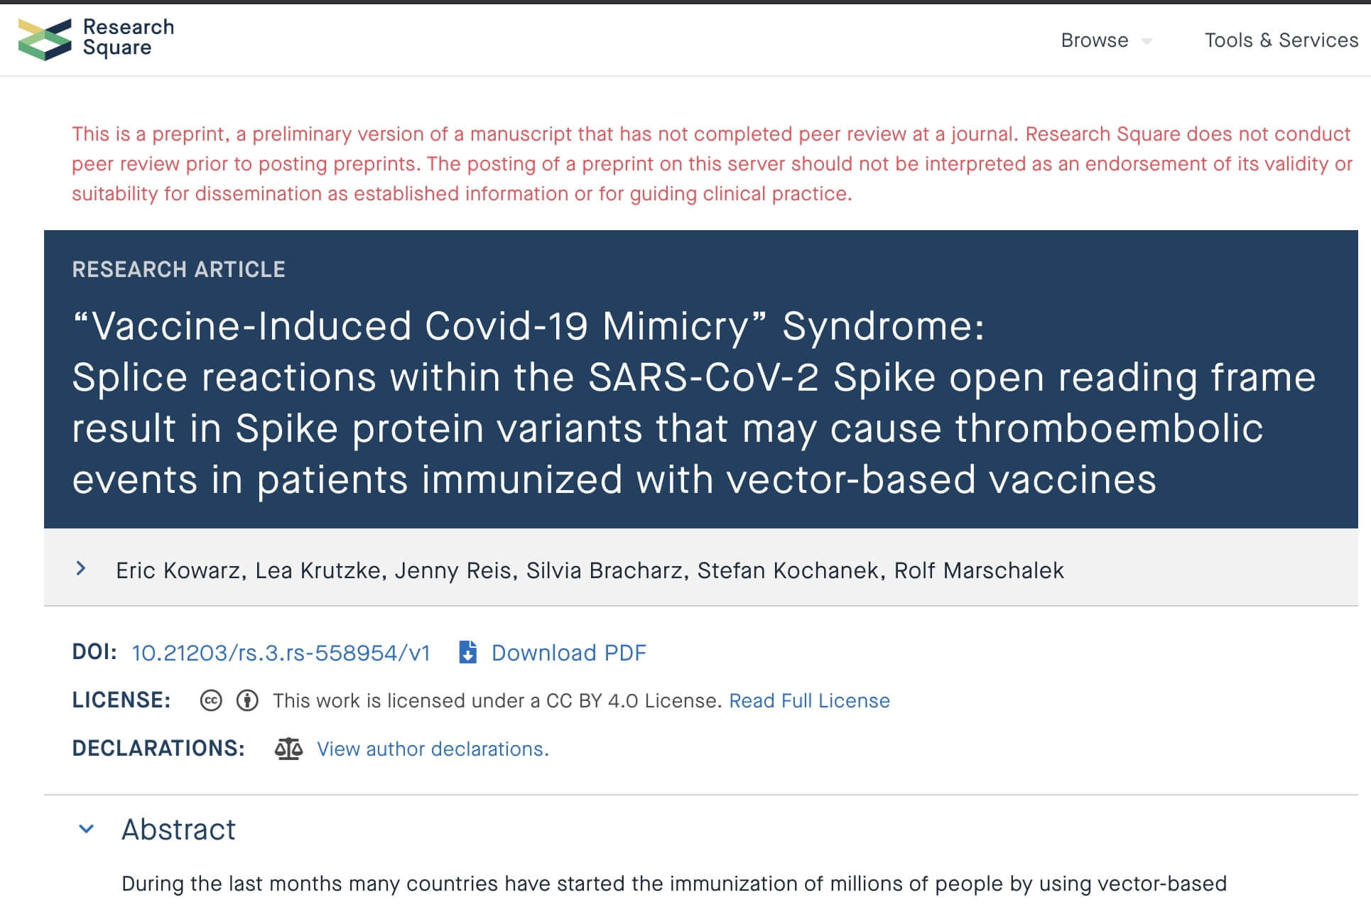This screenshot has height=912, width=1371.
Task: Click the author name Eric Kowarz
Action: 178,570
